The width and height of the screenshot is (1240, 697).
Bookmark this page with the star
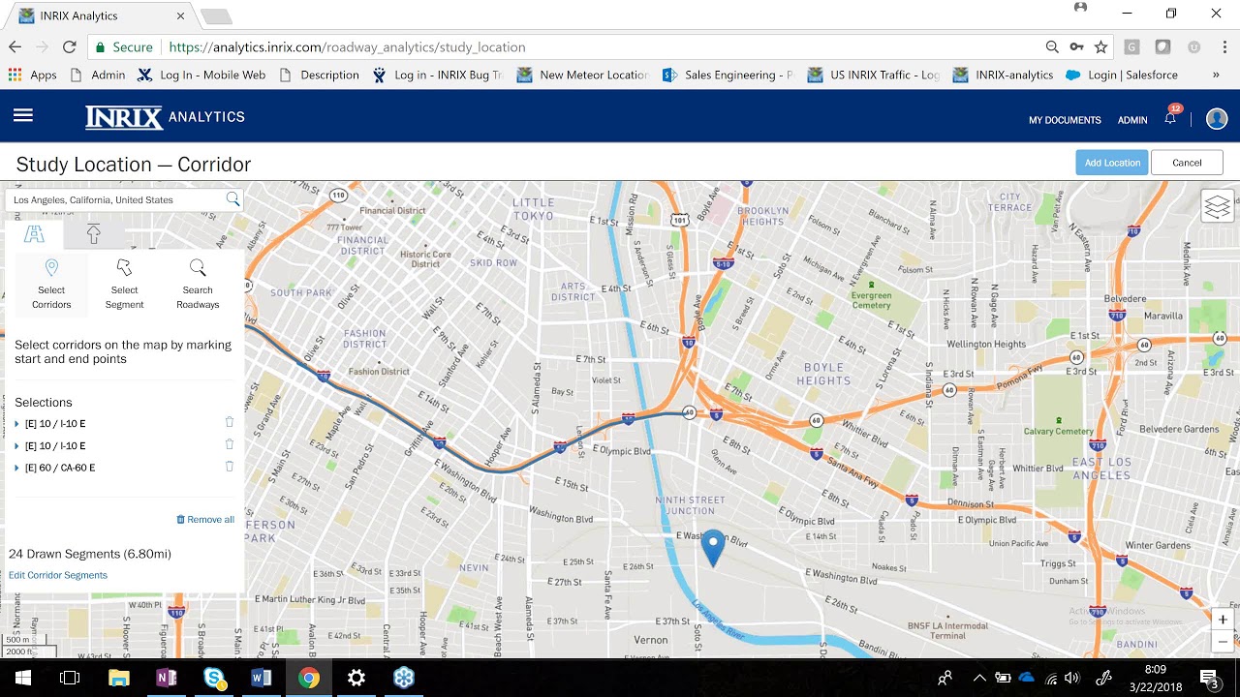(x=1100, y=46)
